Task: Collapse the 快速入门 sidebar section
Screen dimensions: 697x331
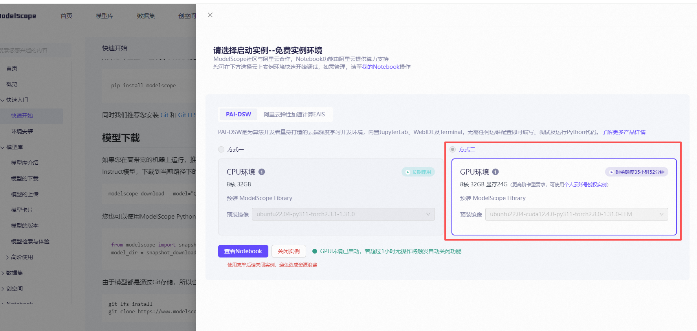Action: coord(3,100)
